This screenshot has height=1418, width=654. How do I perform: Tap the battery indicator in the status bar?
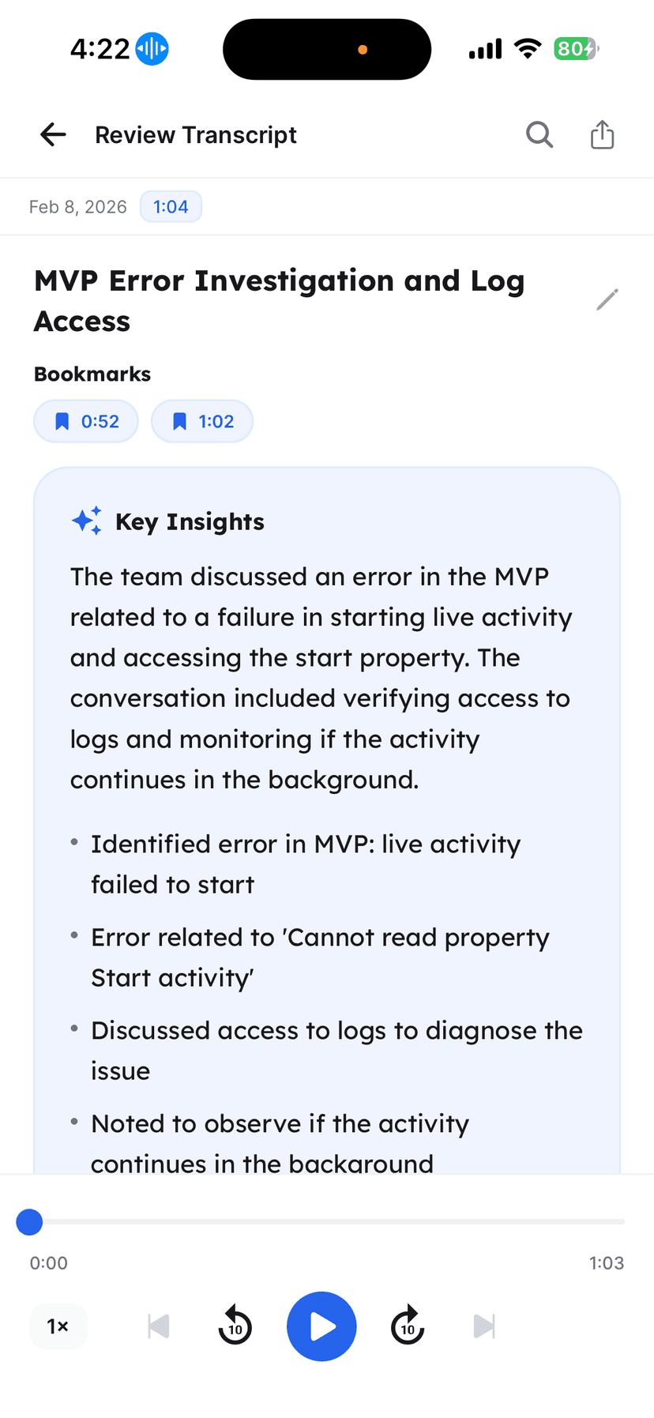coord(576,48)
